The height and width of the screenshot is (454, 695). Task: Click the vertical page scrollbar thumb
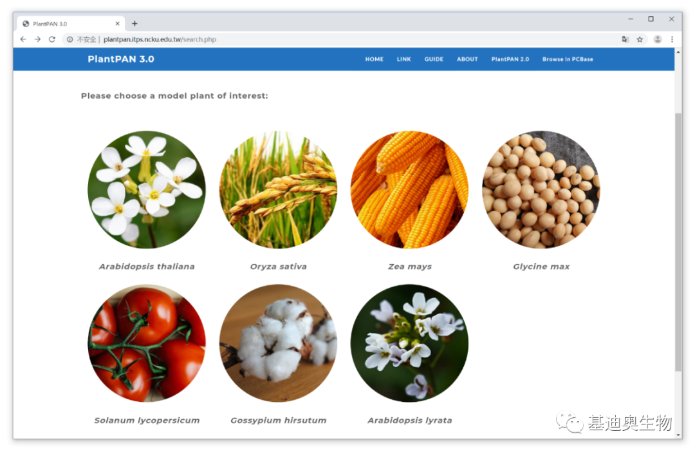click(x=678, y=242)
